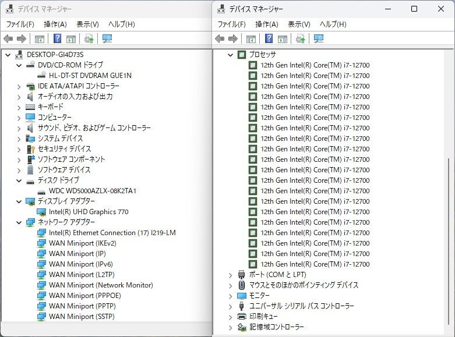Image resolution: width=455 pixels, height=337 pixels.
Task: Expand オーディオの入力および出力
Action: [19, 97]
